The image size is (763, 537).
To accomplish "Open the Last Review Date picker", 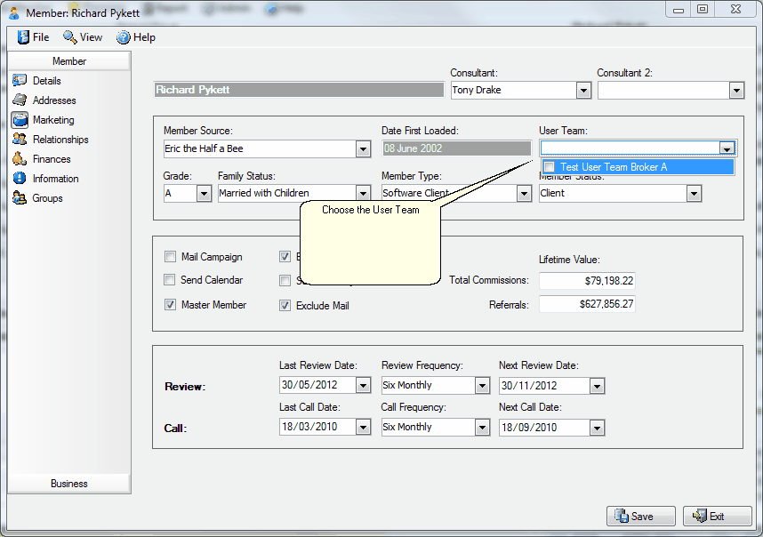I will tap(363, 386).
